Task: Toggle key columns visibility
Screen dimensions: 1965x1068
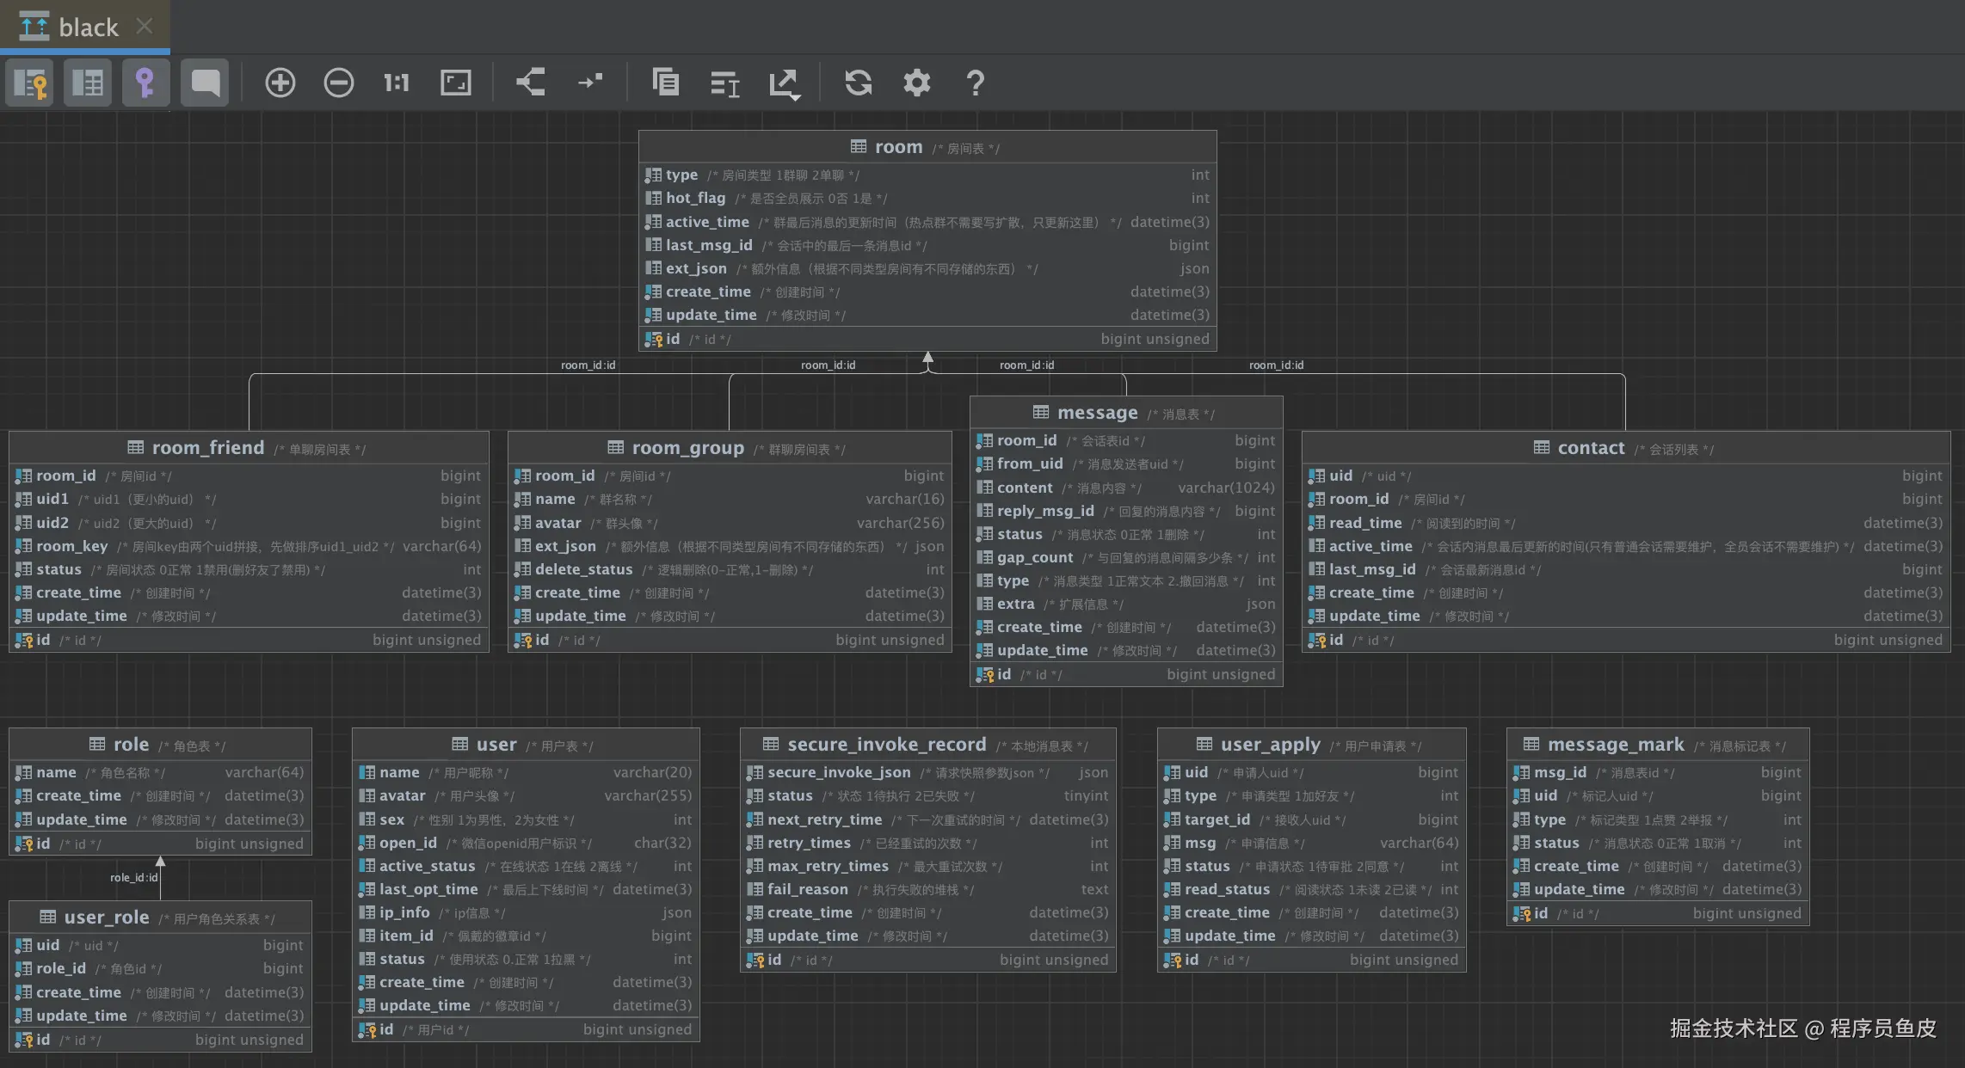Action: pos(30,83)
